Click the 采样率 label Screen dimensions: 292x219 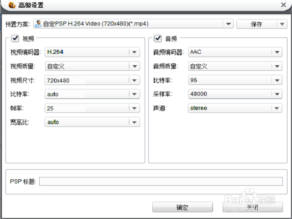coord(162,94)
